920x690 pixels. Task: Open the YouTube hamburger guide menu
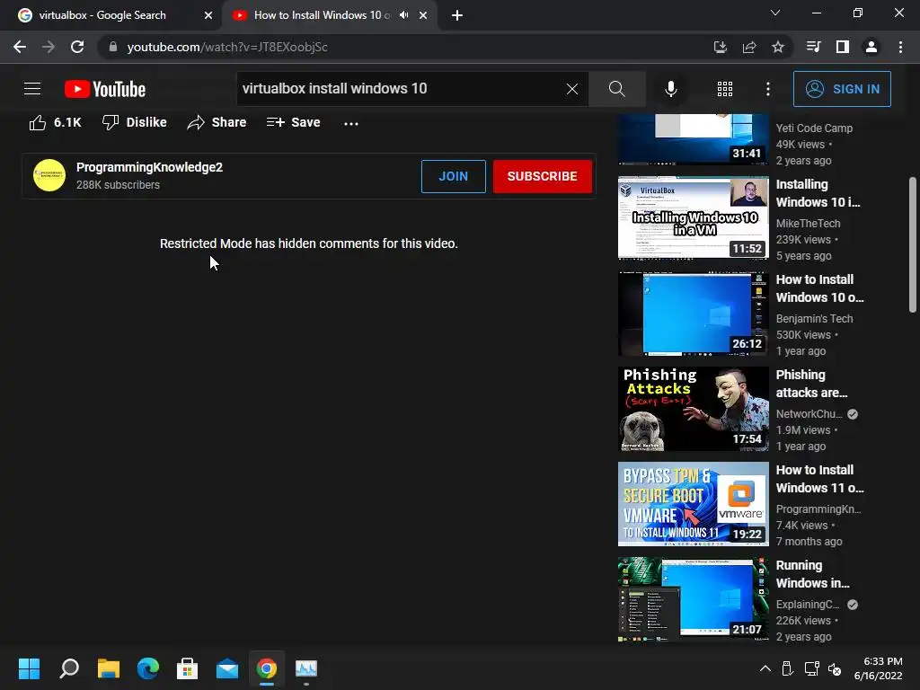(32, 89)
